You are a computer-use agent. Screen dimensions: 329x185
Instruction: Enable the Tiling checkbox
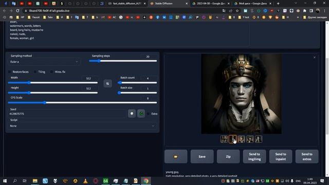[35, 72]
